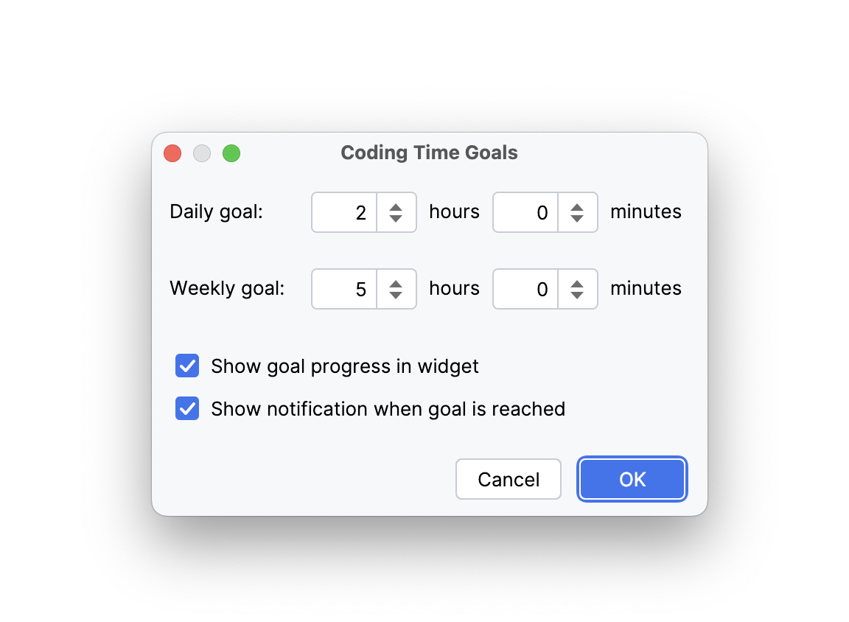Click the Coding Time Goals title bar
The height and width of the screenshot is (622, 849).
pyautogui.click(x=429, y=153)
